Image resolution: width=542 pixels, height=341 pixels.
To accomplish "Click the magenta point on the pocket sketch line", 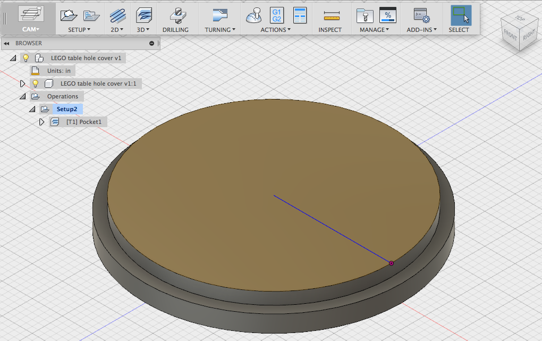I will coord(392,263).
